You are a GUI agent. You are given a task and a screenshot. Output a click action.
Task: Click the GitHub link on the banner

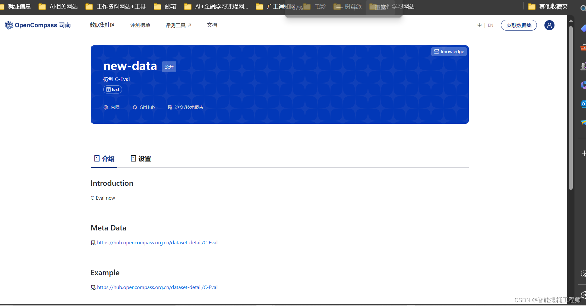[143, 107]
